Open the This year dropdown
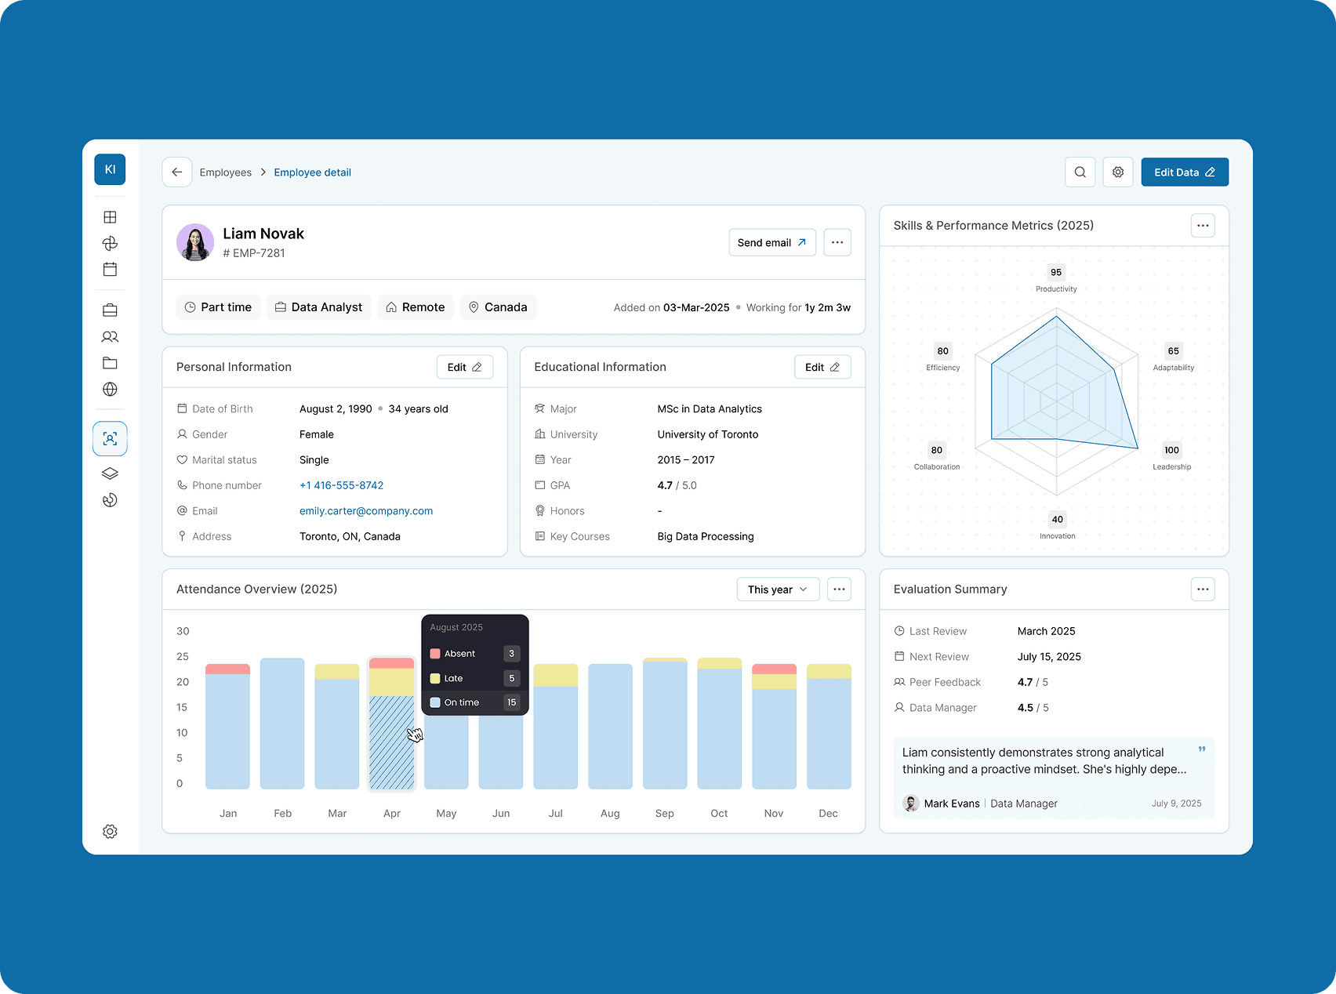 coord(778,590)
